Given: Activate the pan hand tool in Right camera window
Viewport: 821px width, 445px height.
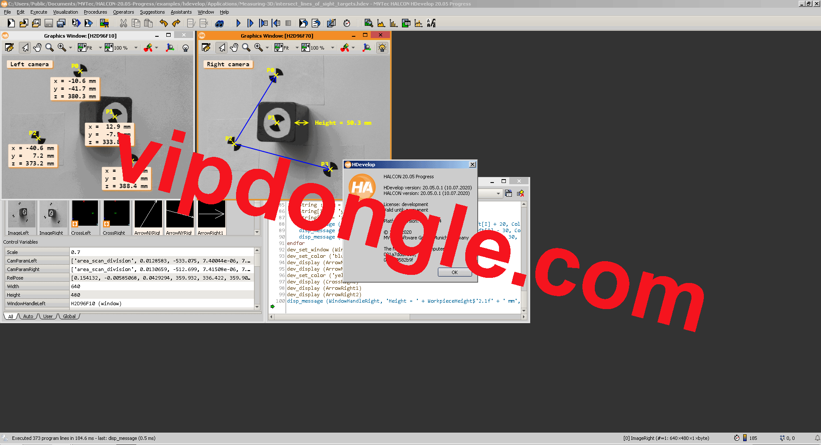Looking at the screenshot, I should point(235,48).
